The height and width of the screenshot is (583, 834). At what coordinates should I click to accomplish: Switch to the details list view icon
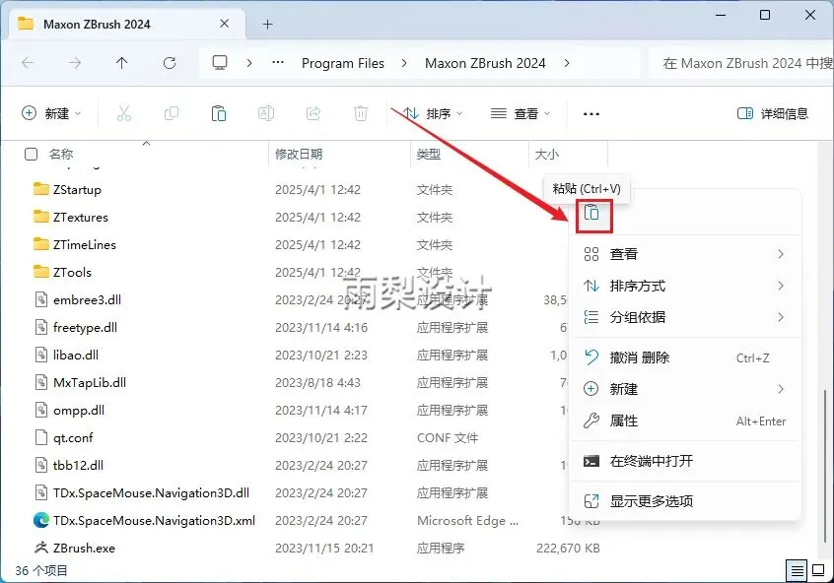(797, 571)
